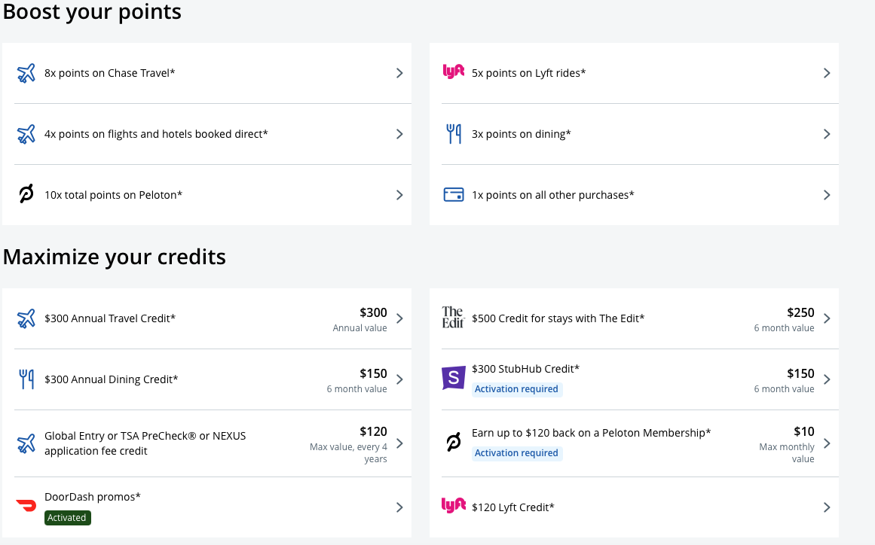
Task: Click the StubHub Activation required badge
Action: coord(517,389)
